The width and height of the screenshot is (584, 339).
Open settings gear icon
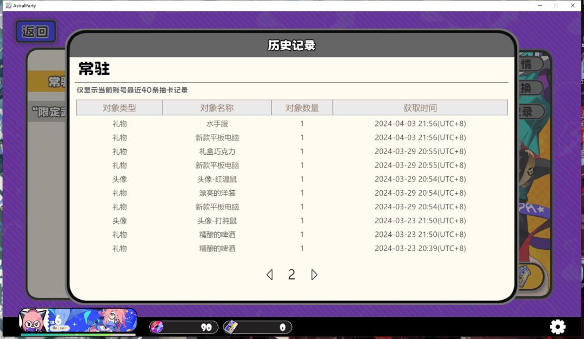click(x=558, y=327)
